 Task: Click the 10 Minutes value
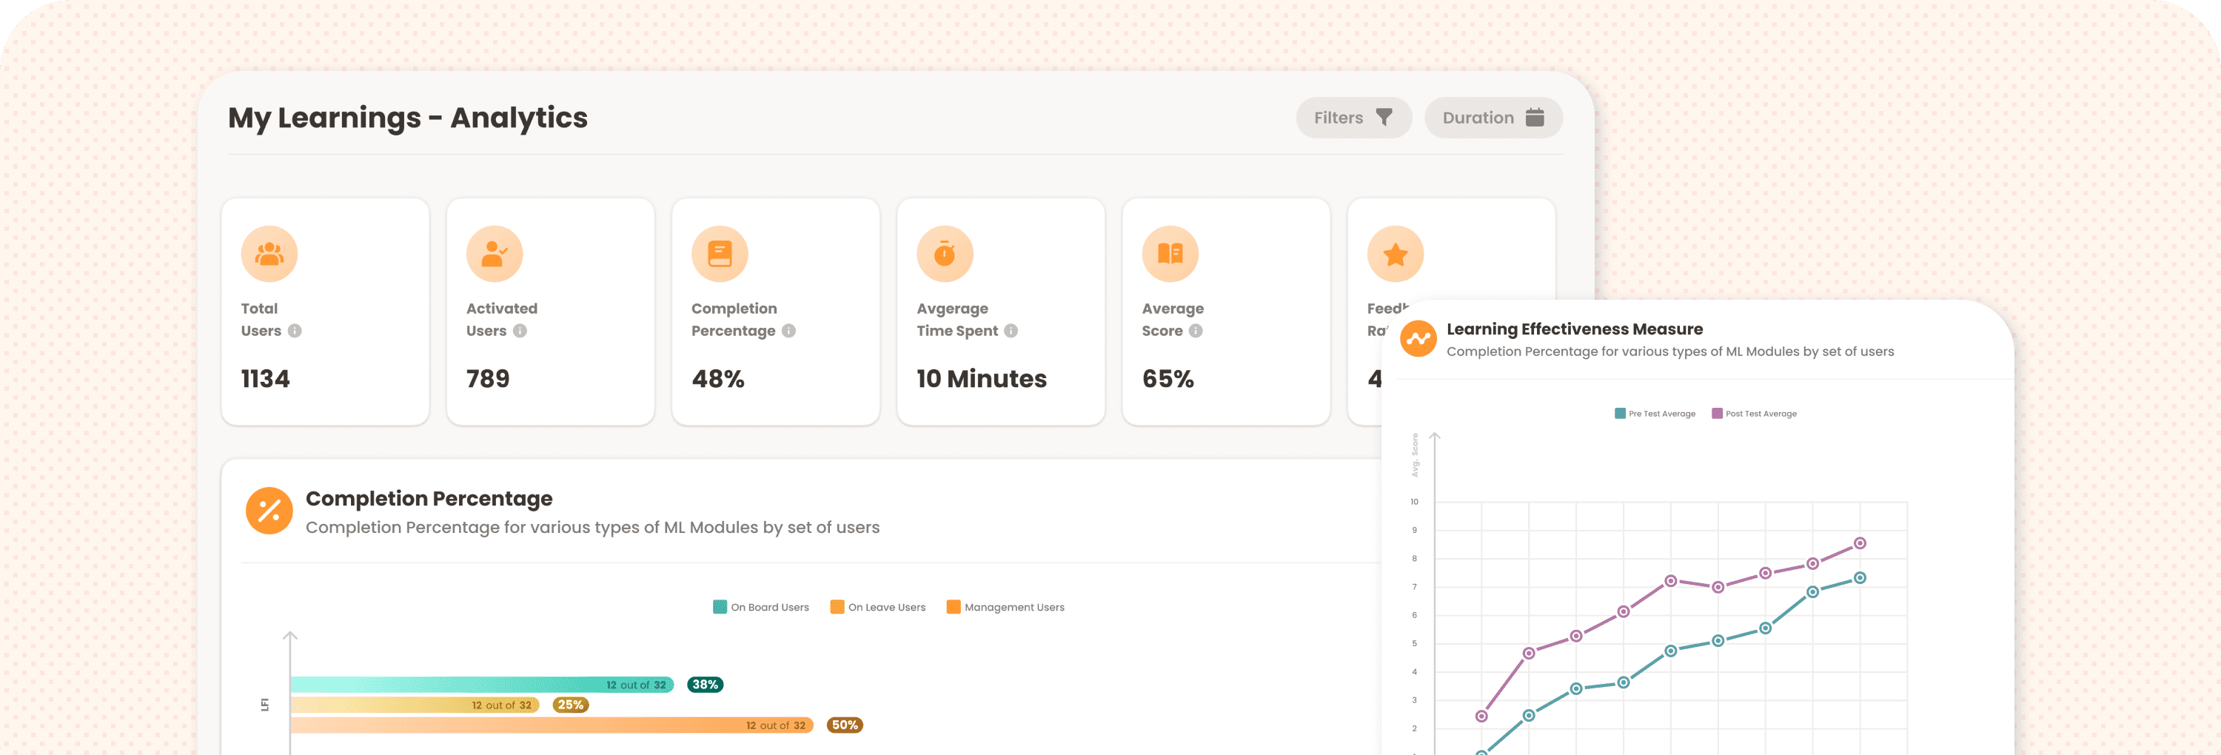(x=981, y=379)
